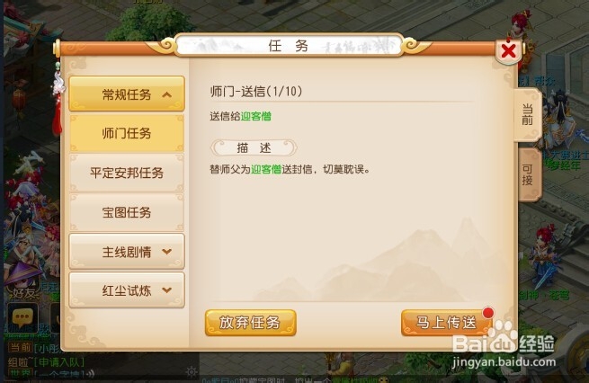
Task: Close the quest panel with the red X
Action: pyautogui.click(x=508, y=51)
